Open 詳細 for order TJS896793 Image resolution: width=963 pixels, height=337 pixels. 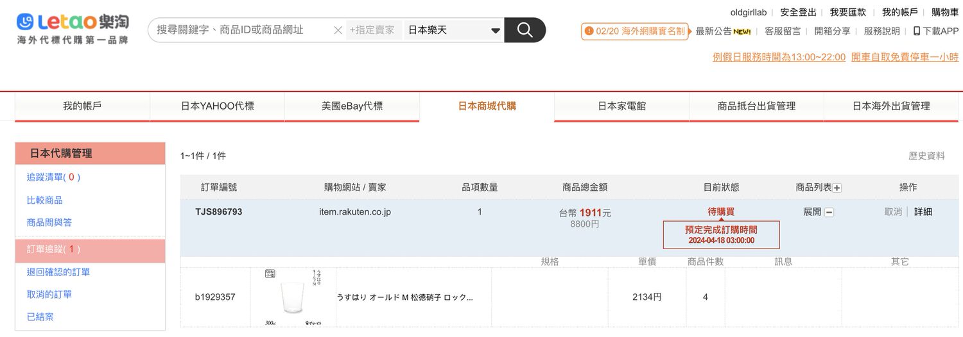pyautogui.click(x=923, y=212)
